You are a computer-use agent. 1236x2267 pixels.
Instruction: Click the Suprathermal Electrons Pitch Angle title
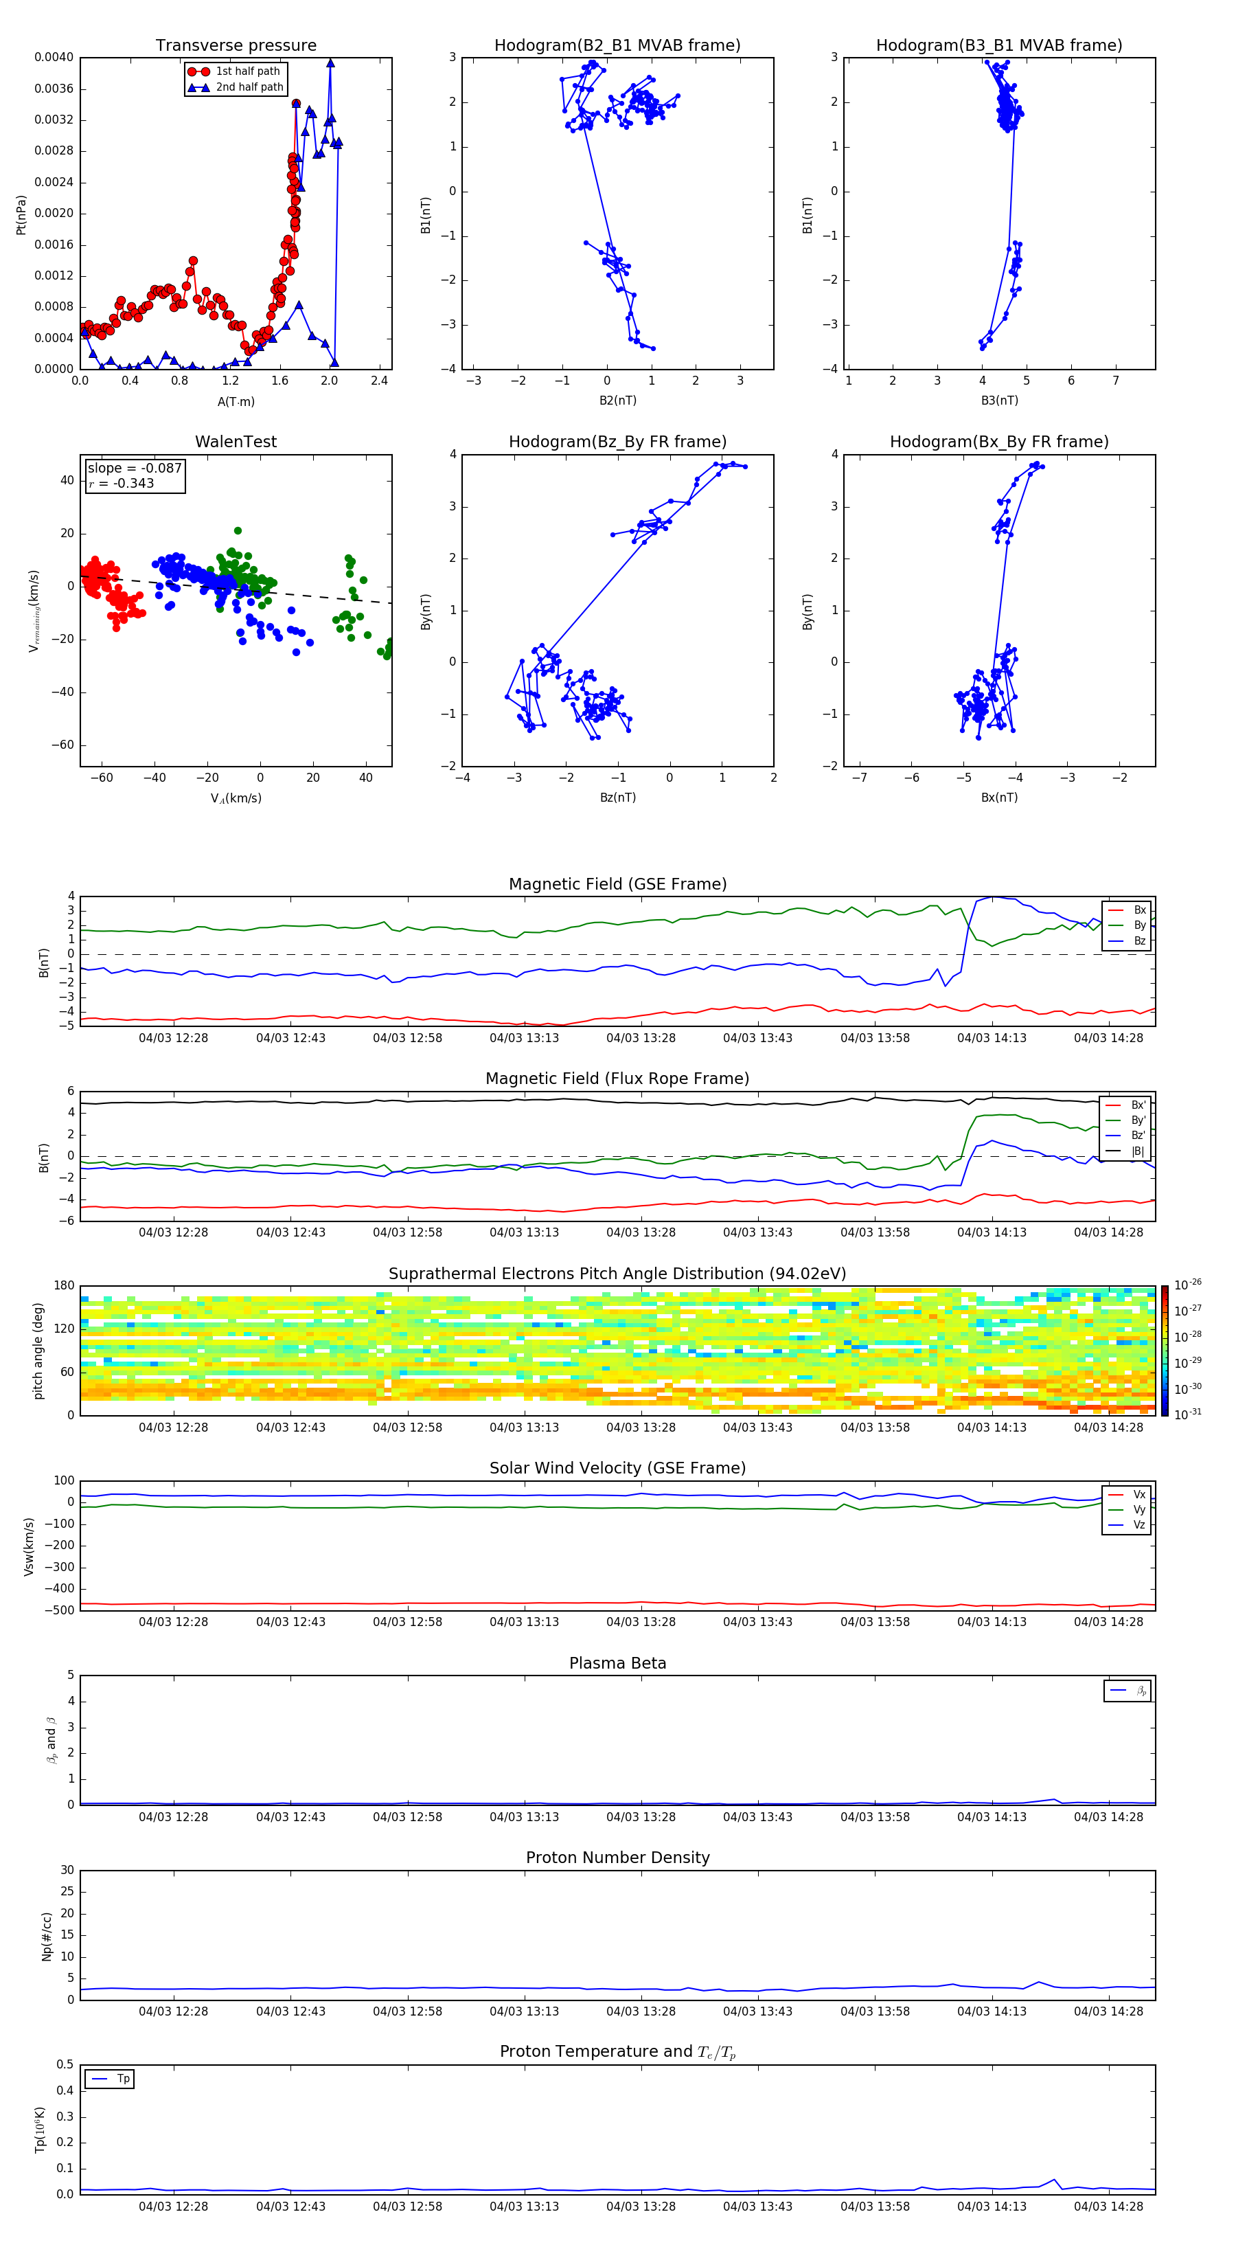click(x=617, y=1274)
